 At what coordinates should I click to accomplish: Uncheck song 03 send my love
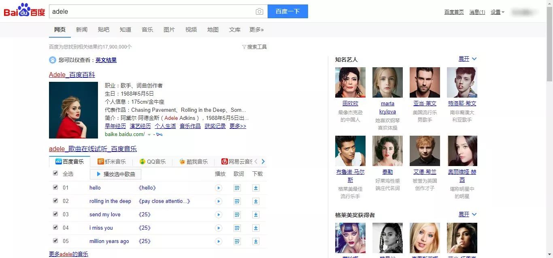click(55, 214)
